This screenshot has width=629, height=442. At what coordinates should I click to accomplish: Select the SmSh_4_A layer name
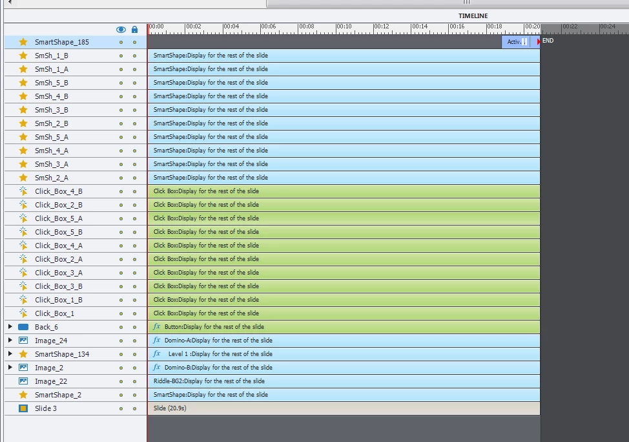(x=52, y=151)
